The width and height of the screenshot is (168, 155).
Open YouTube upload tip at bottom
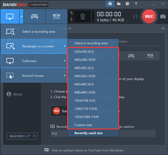[88, 150]
